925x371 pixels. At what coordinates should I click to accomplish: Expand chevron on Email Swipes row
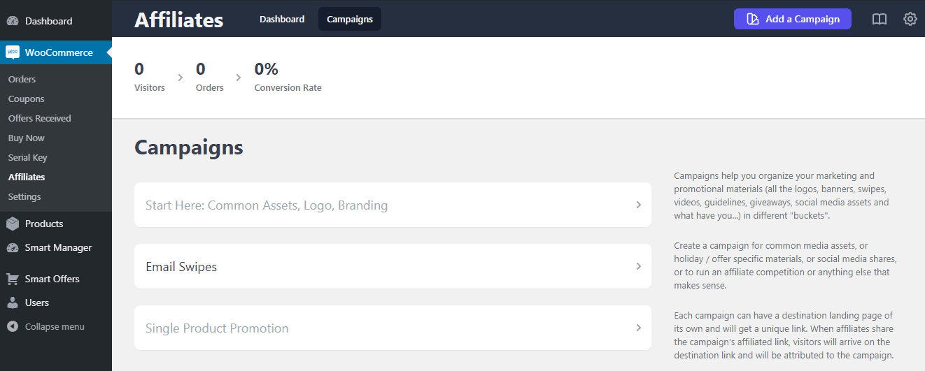(639, 267)
